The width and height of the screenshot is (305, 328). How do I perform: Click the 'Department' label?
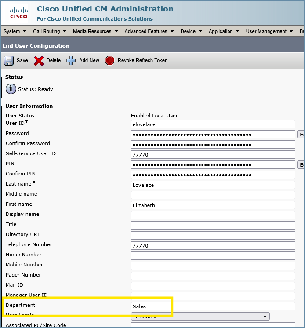[21, 305]
